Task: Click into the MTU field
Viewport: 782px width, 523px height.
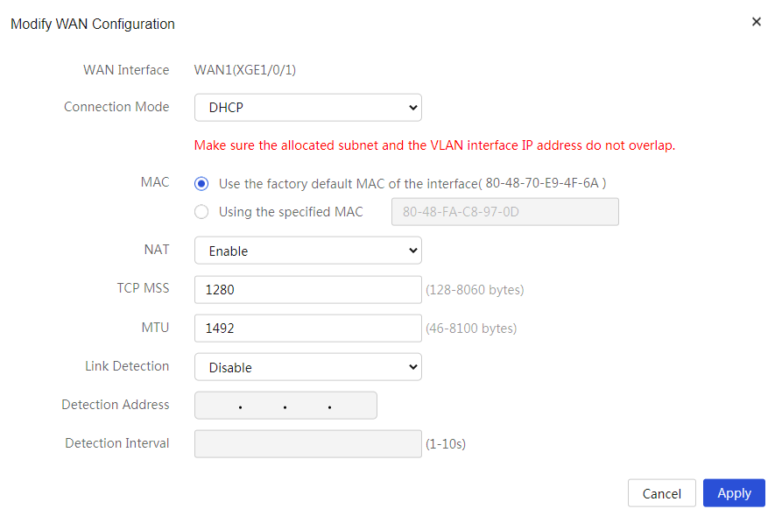Action: coord(307,328)
